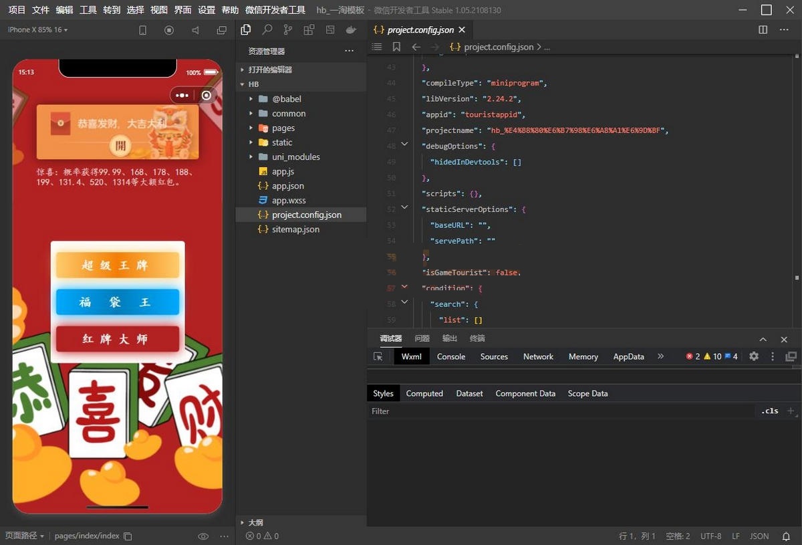Open the extensions blocks icon
This screenshot has width=802, height=545.
[x=309, y=29]
